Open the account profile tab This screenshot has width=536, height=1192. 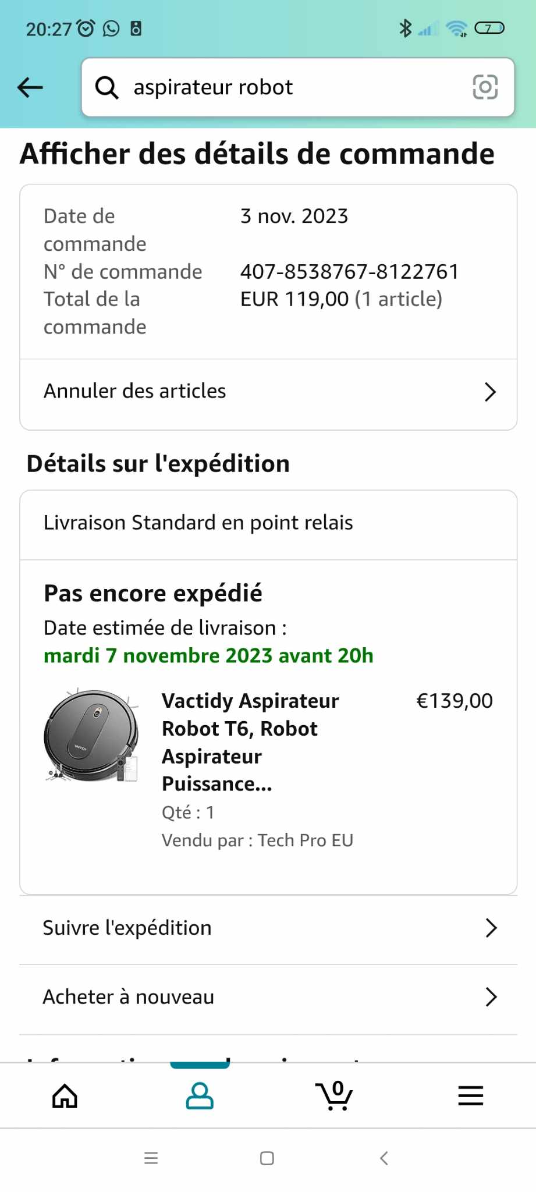click(200, 1096)
